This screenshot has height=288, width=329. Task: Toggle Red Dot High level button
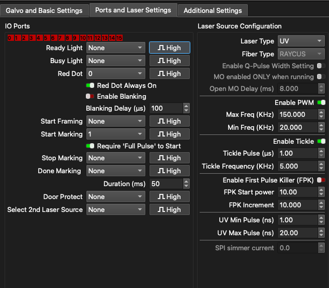169,73
